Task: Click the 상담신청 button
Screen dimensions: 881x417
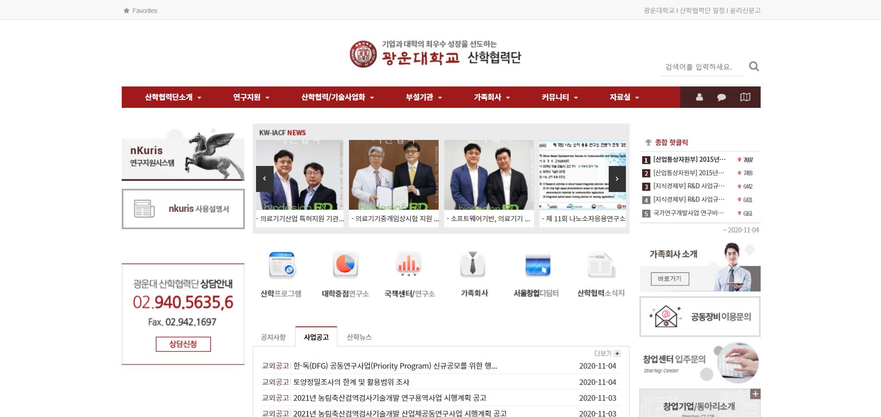Action: point(183,344)
